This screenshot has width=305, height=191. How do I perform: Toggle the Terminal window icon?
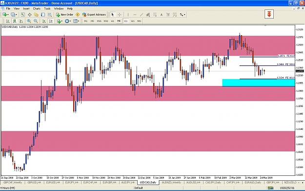point(43,15)
